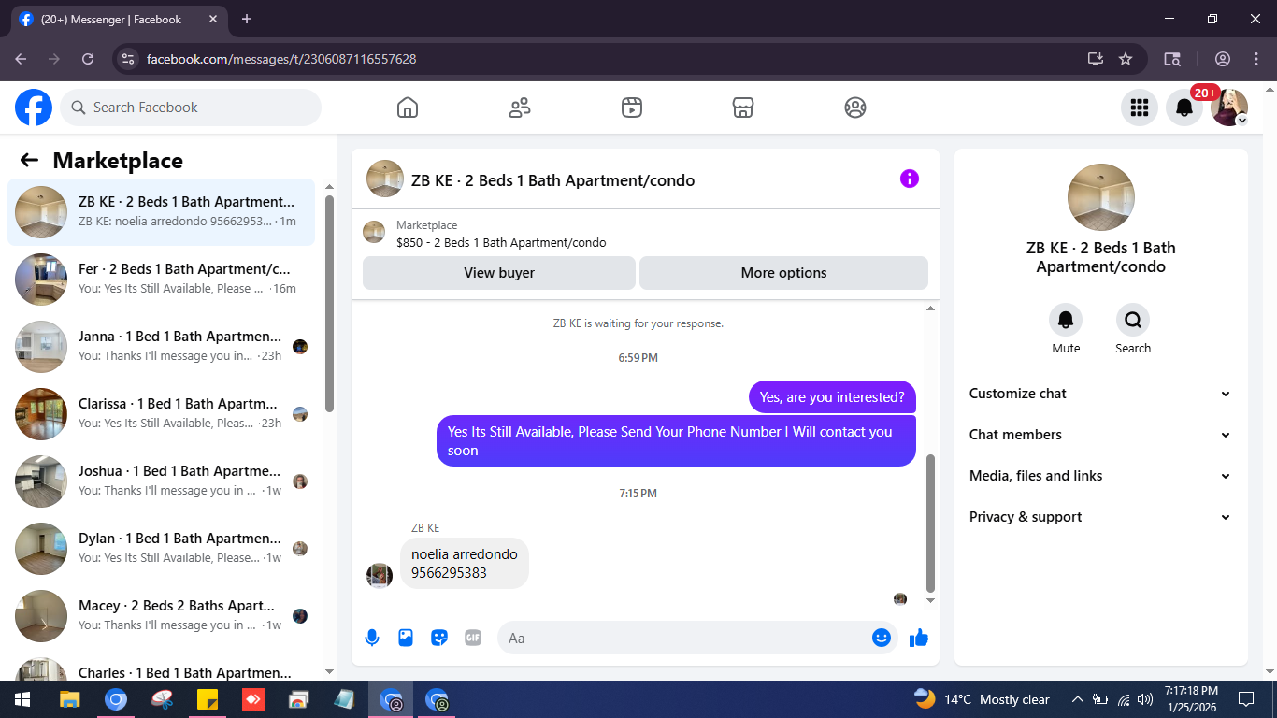This screenshot has height=718, width=1277.
Task: Open the Dylan 1 Bed 1 Bath conversation
Action: point(161,549)
